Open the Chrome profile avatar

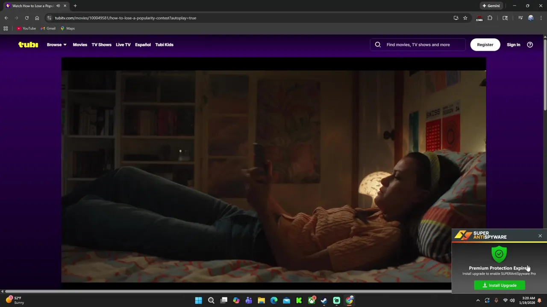531,18
